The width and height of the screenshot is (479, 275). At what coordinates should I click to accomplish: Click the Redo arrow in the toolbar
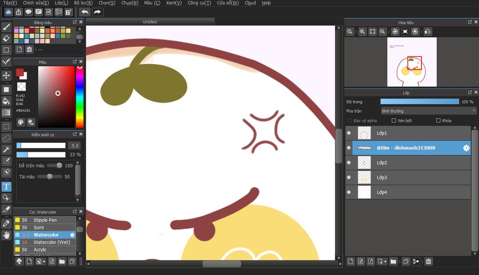coord(97,12)
